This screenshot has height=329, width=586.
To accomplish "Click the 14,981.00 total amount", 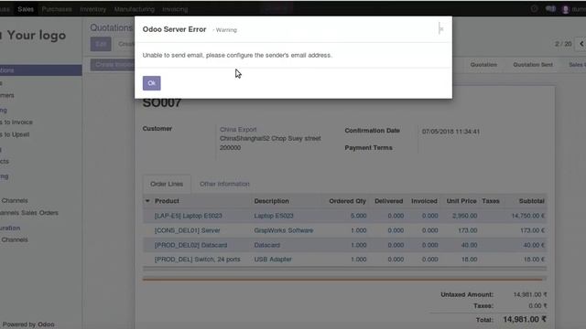I will [x=525, y=320].
